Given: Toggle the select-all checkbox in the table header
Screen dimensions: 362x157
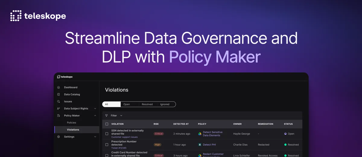Looking at the screenshot, I should point(107,124).
